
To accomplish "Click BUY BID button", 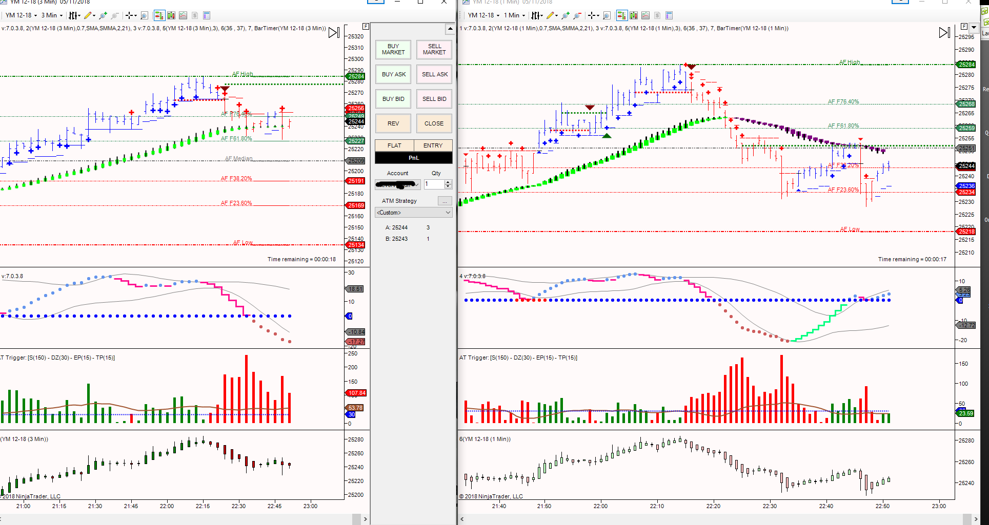I will click(x=393, y=99).
